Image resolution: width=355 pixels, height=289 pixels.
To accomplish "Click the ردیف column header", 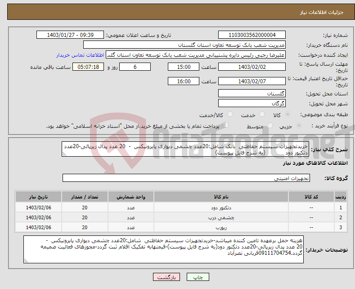I will pyautogui.click(x=341, y=197).
